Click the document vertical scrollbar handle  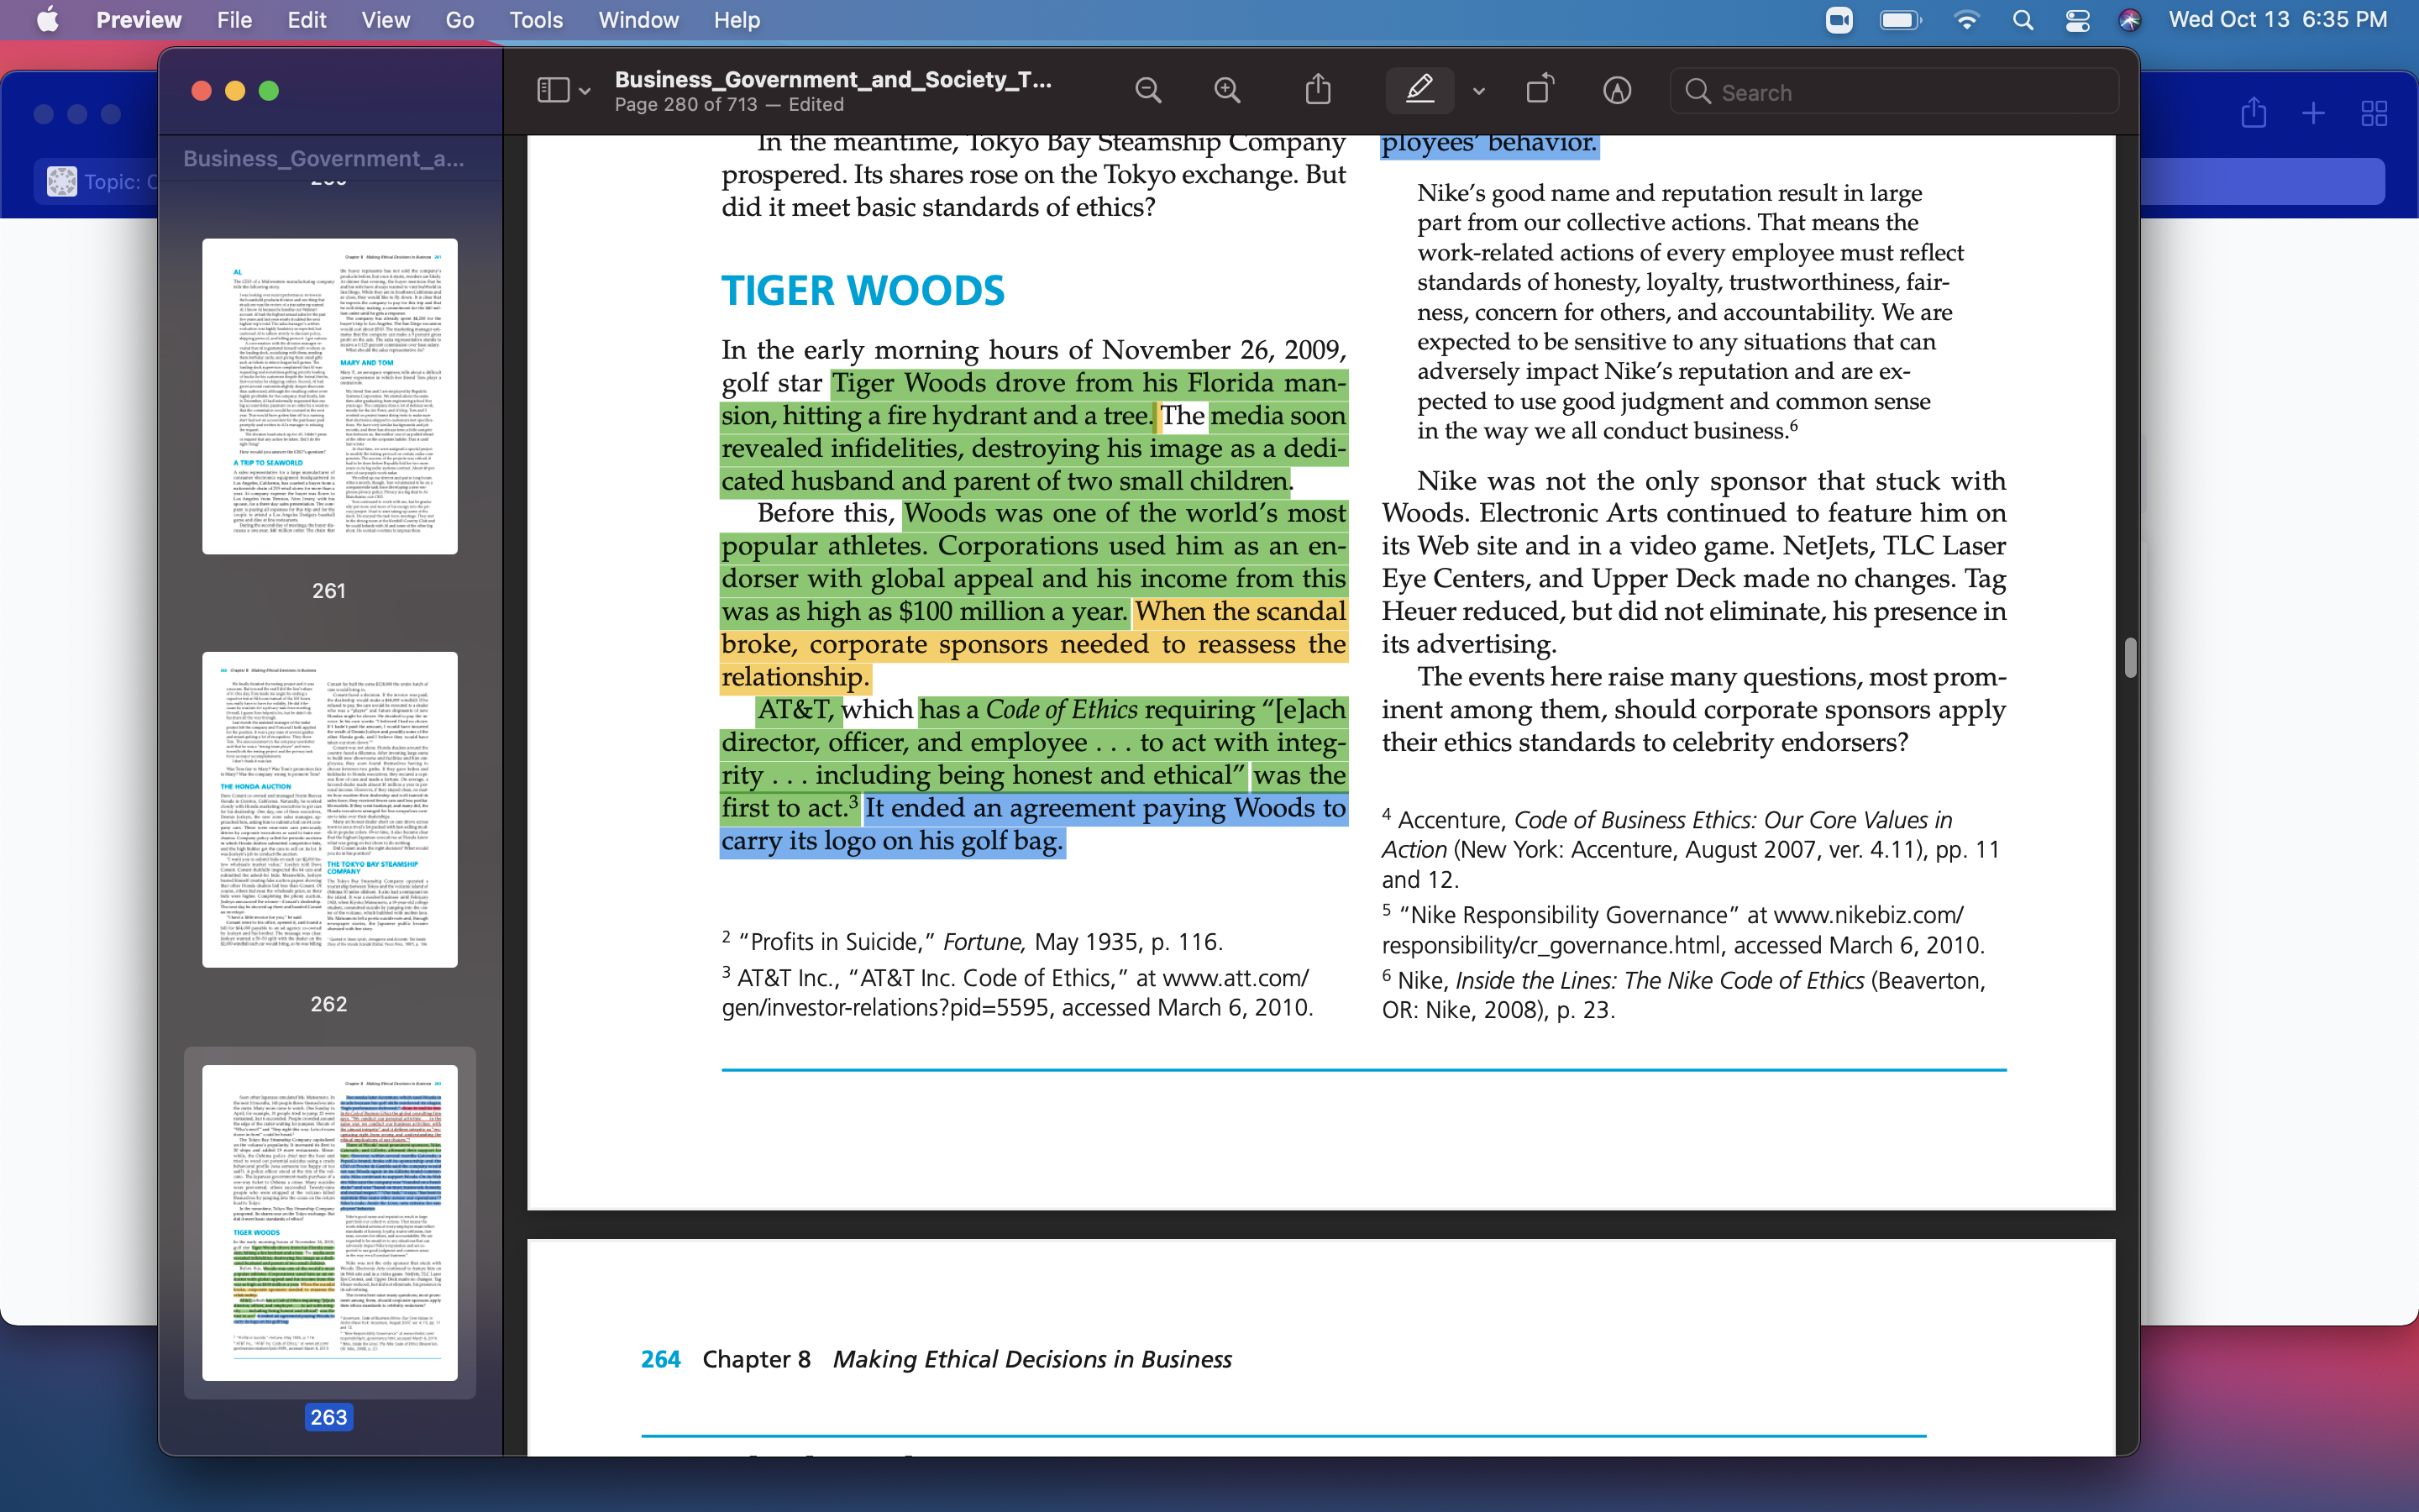[2129, 657]
